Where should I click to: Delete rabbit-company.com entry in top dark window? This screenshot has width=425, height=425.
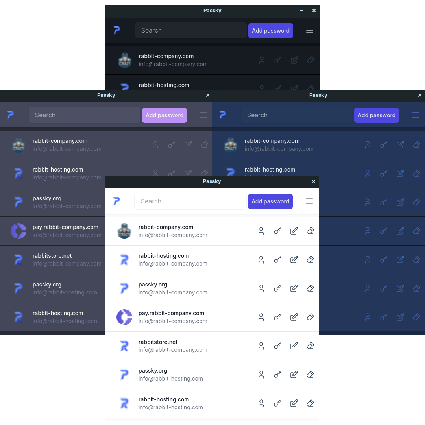click(310, 60)
